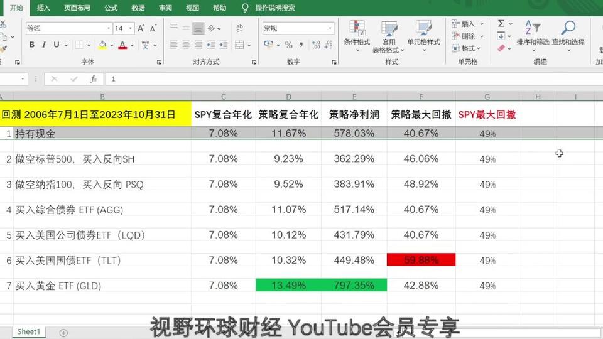The image size is (603, 339).
Task: Switch to 公式 ribbon tab
Action: [111, 8]
